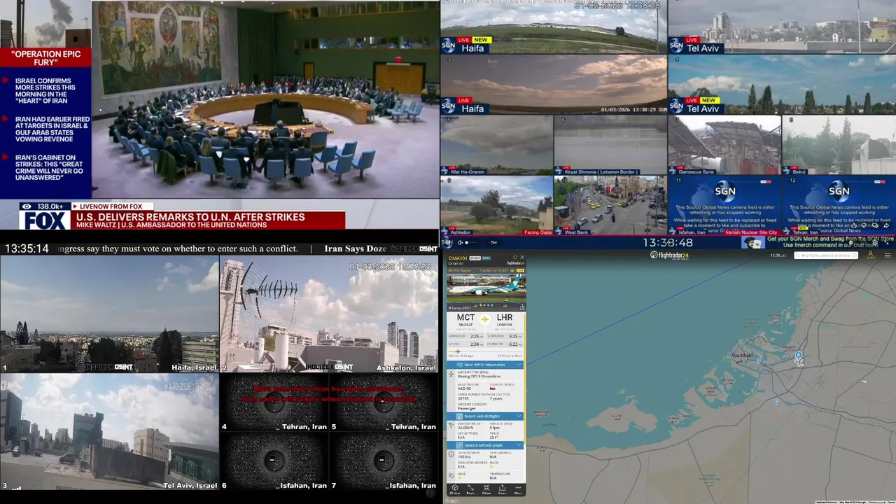Viewport: 896px width, 504px height.
Task: Click the flight progress plane indicator bar
Action: (x=484, y=351)
